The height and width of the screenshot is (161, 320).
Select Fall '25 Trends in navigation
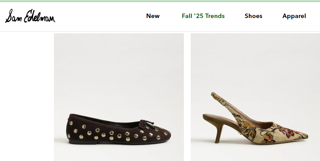203,16
